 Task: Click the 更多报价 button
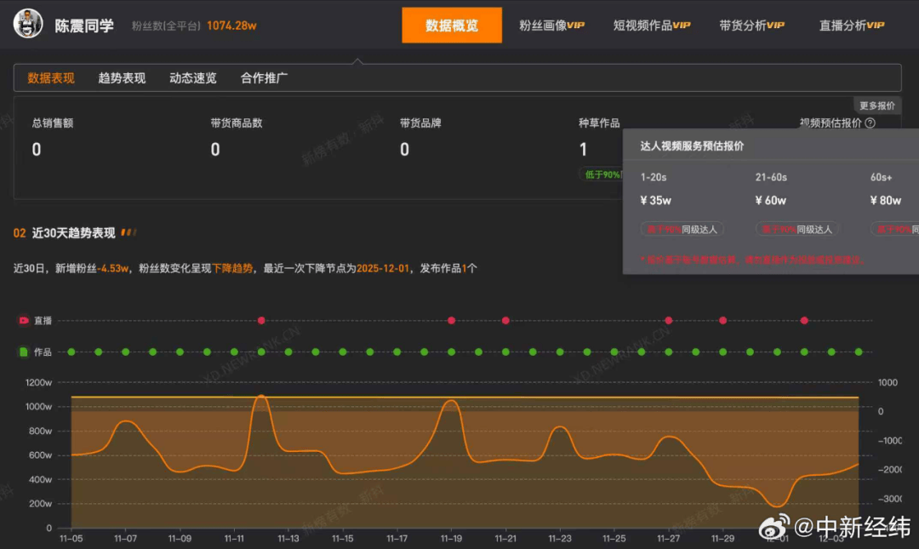pyautogui.click(x=877, y=106)
